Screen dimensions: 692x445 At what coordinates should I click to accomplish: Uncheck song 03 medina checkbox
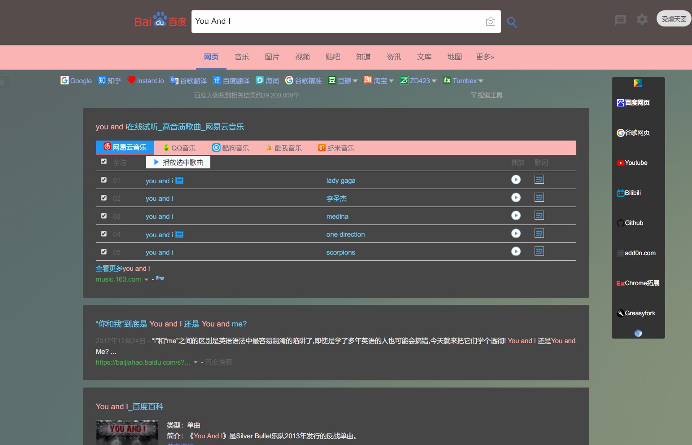(x=104, y=216)
